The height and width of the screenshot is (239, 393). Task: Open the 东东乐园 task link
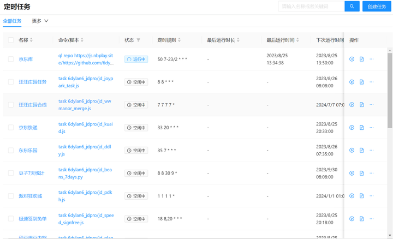pos(28,150)
